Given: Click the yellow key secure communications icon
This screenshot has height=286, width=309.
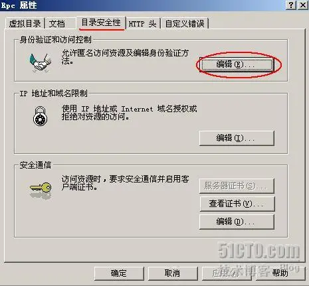Looking at the screenshot, I should 41,188.
